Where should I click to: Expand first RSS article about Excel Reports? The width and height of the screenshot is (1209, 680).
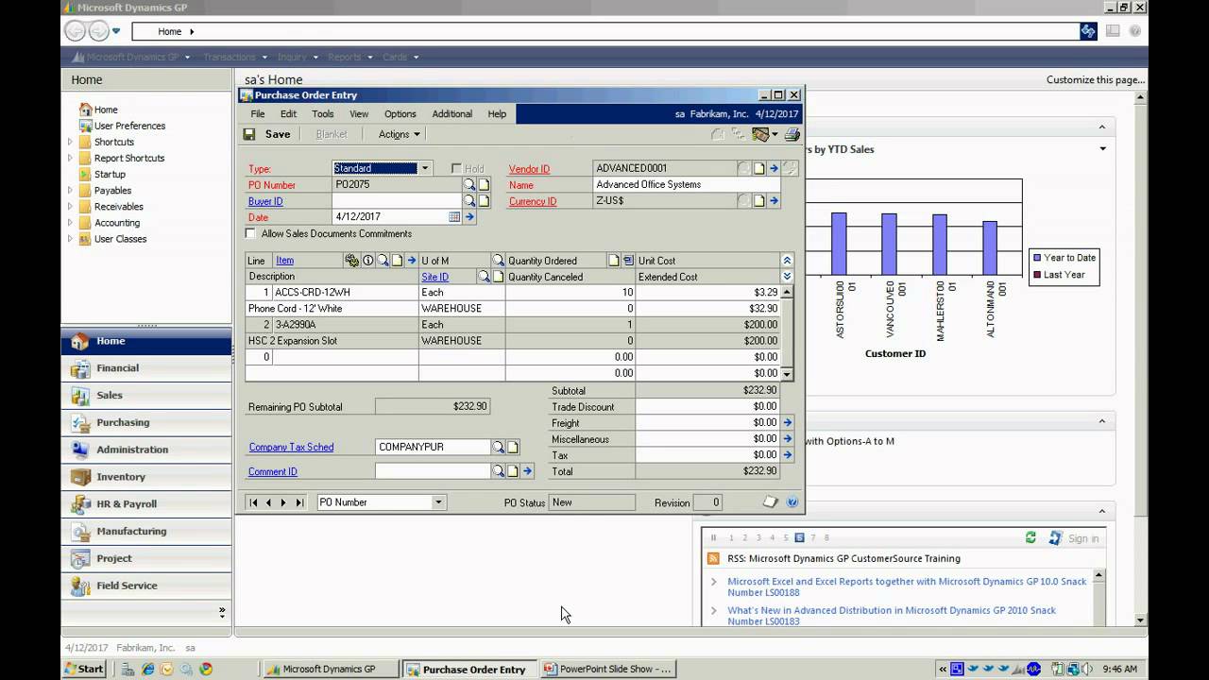pos(714,582)
